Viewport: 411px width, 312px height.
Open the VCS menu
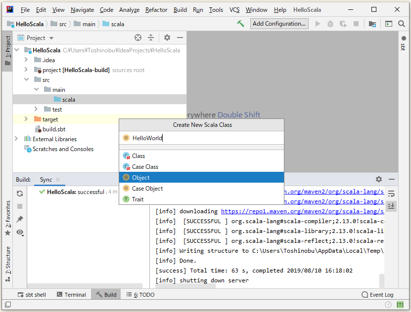click(234, 10)
